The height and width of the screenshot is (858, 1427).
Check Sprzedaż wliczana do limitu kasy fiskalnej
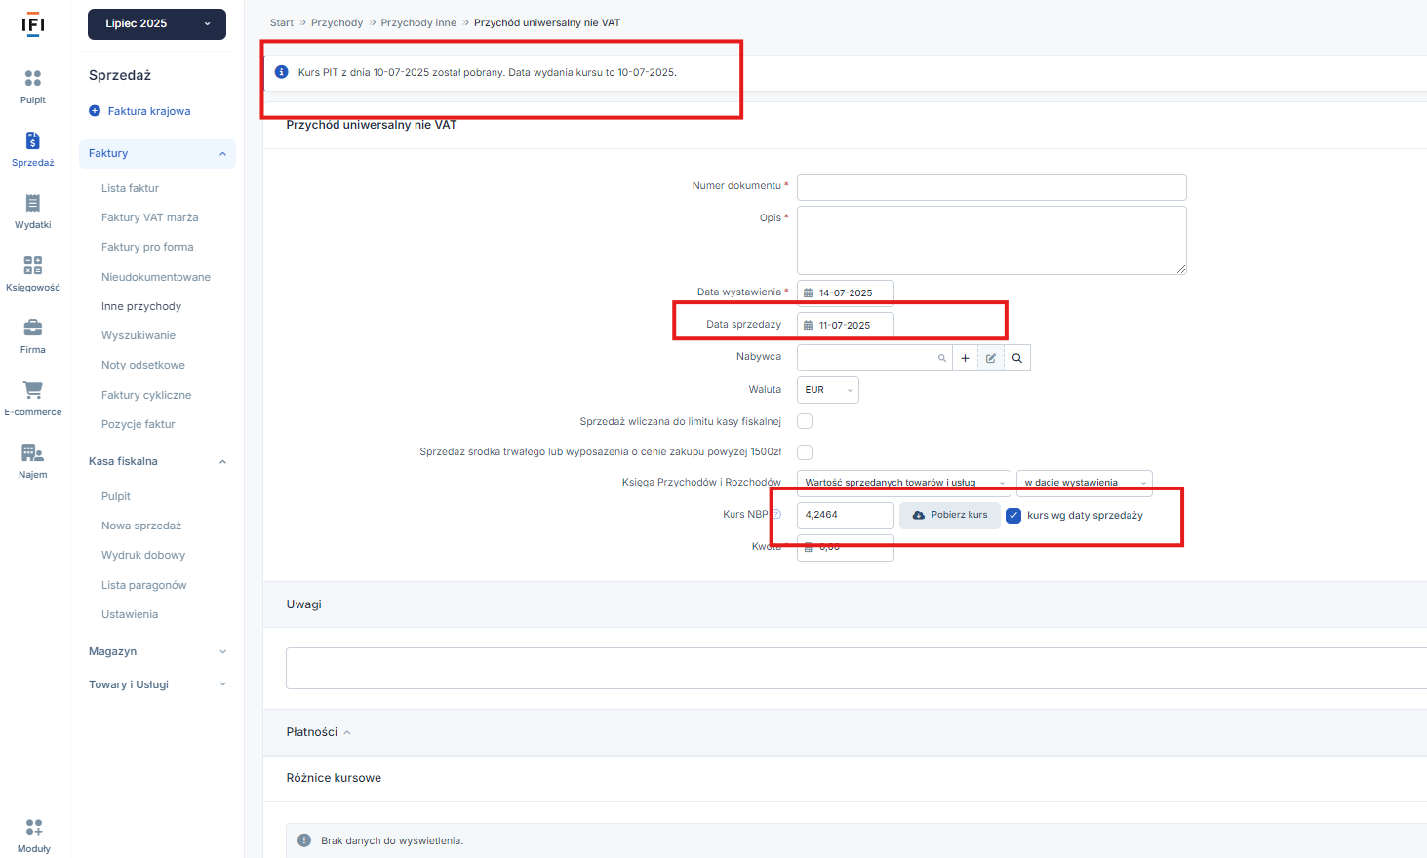tap(805, 421)
